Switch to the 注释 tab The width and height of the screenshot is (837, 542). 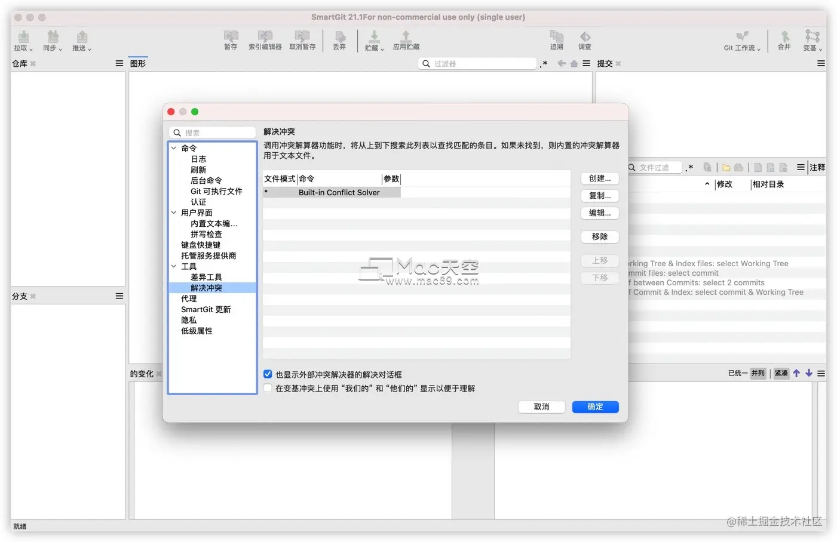817,168
